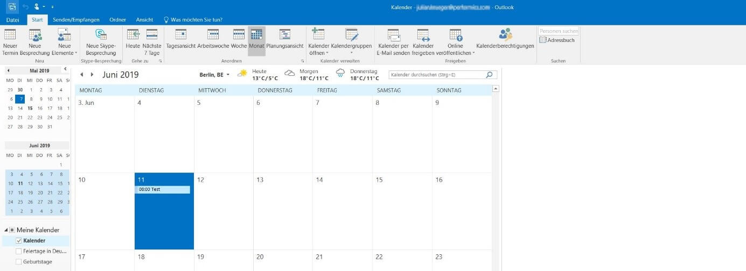Open the Datei tab
The height and width of the screenshot is (271, 746).
point(13,20)
